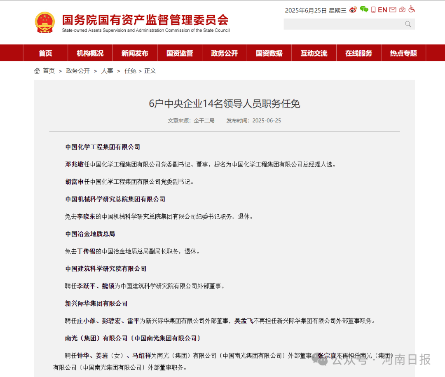Click the article title 6户中央企业14名领导人员职务任免
This screenshot has height=377, width=445.
[225, 103]
